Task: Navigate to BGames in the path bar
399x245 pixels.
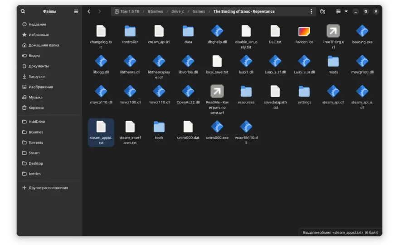Action: coord(155,11)
